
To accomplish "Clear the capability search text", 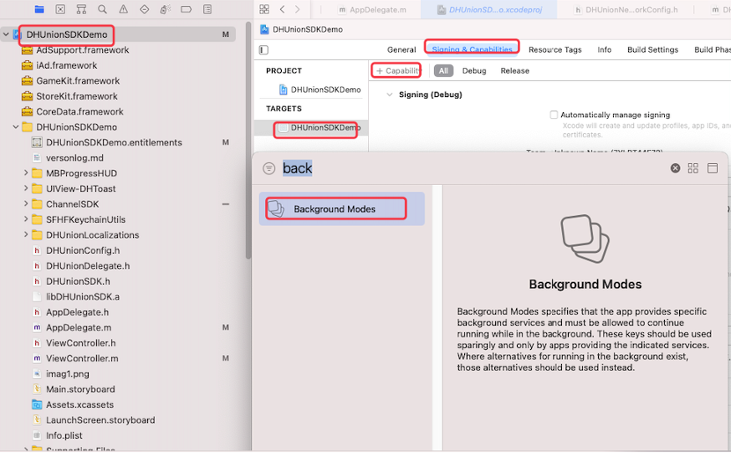I will 676,168.
